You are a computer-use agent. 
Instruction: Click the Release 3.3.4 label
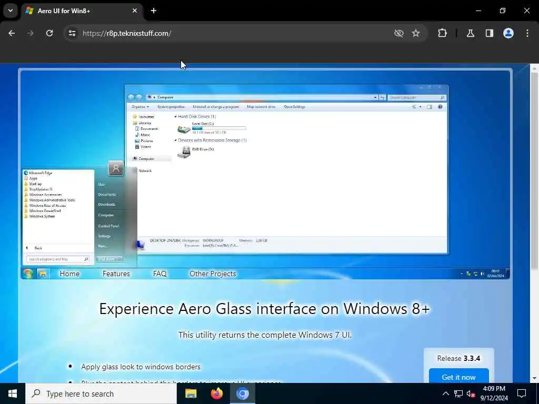pyautogui.click(x=458, y=358)
